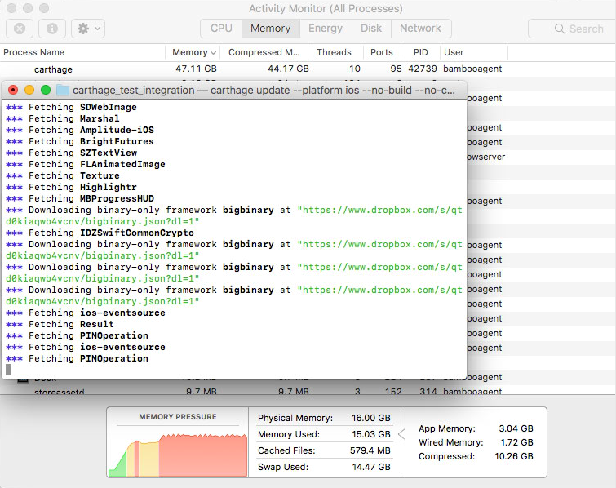Click the Search field in Activity Monitor
This screenshot has width=616, height=488.
tap(572, 29)
